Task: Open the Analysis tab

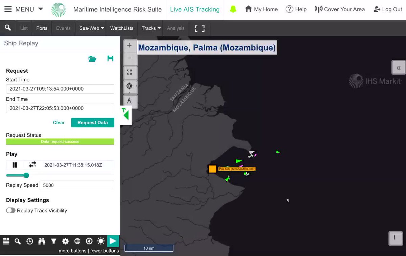Action: point(176,28)
